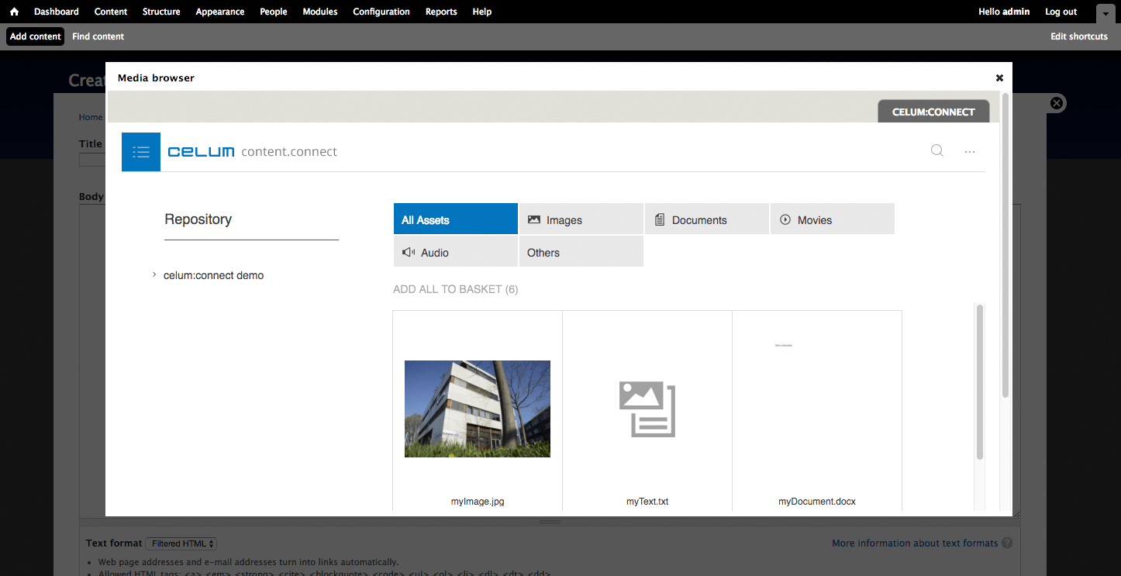This screenshot has width=1121, height=576.
Task: Filter assets by Images
Action: coord(581,219)
